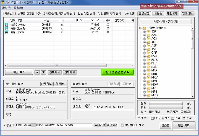The width and height of the screenshot is (199, 136).
Task: Expand the MP4 tree node
Action: pos(145,92)
